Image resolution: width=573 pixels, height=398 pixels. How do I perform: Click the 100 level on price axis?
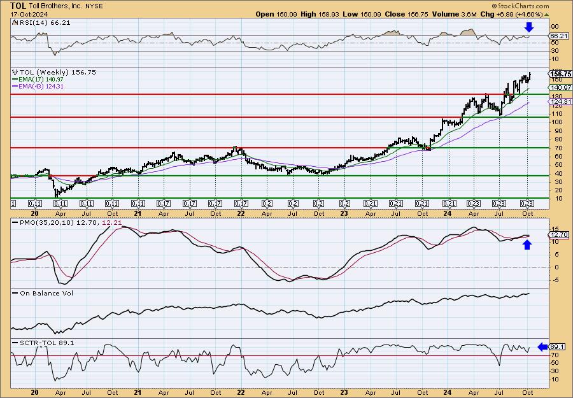click(556, 122)
